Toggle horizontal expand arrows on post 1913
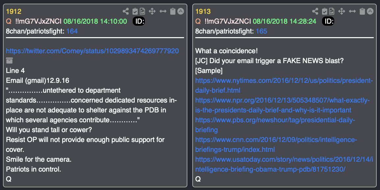380x190 pixels. pyautogui.click(x=352, y=12)
